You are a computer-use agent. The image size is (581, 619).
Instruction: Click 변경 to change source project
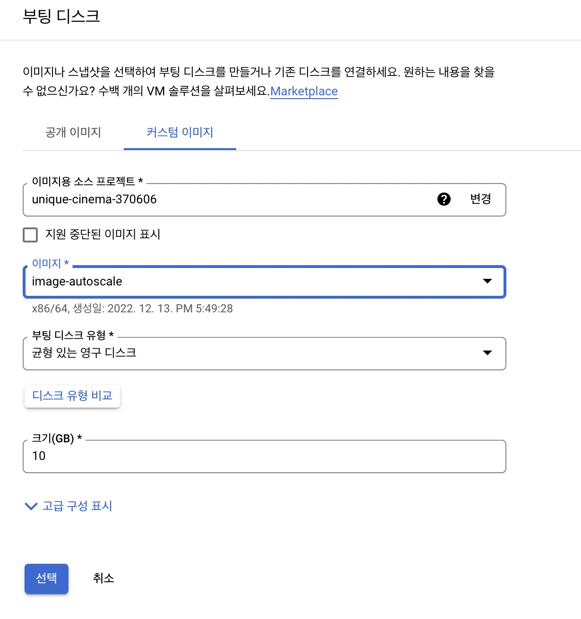pyautogui.click(x=480, y=199)
